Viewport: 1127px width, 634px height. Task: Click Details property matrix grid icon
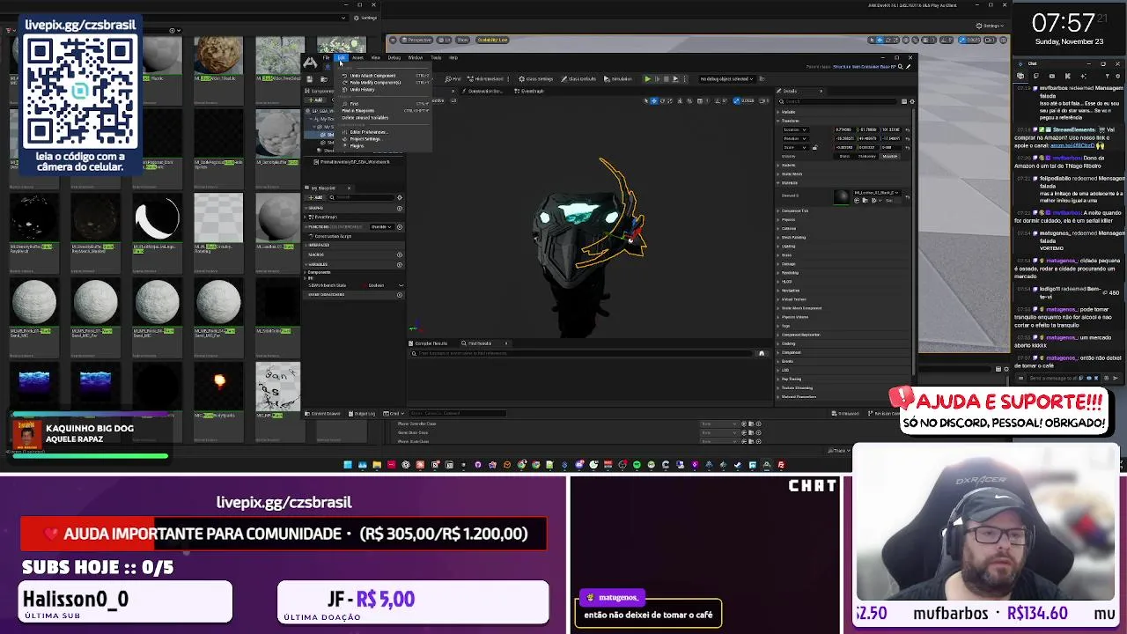[904, 101]
